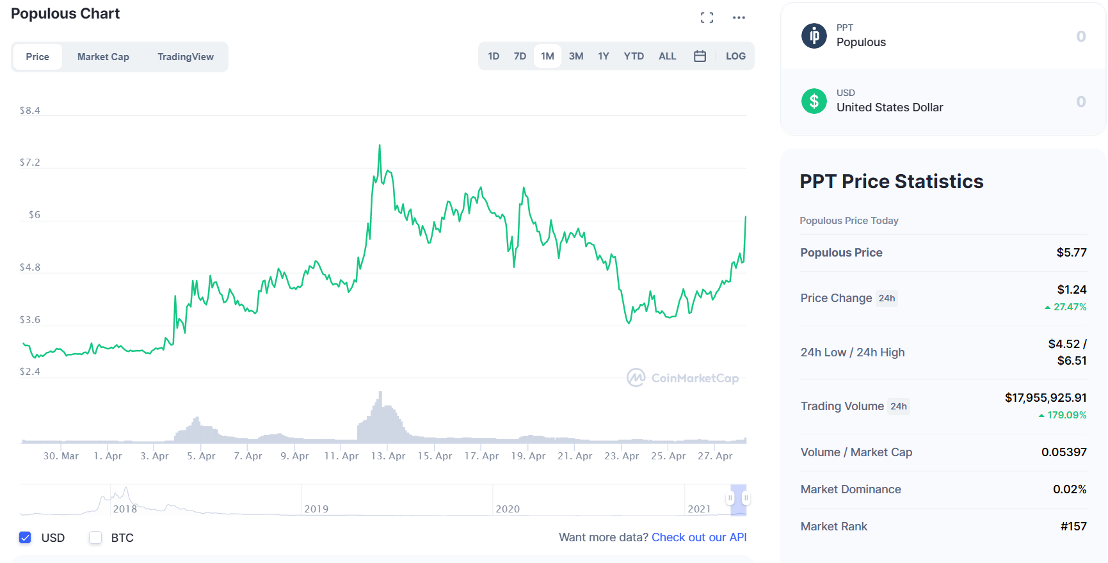This screenshot has width=1108, height=563.
Task: Click the highest volume bar near 13. Apr
Action: click(380, 416)
